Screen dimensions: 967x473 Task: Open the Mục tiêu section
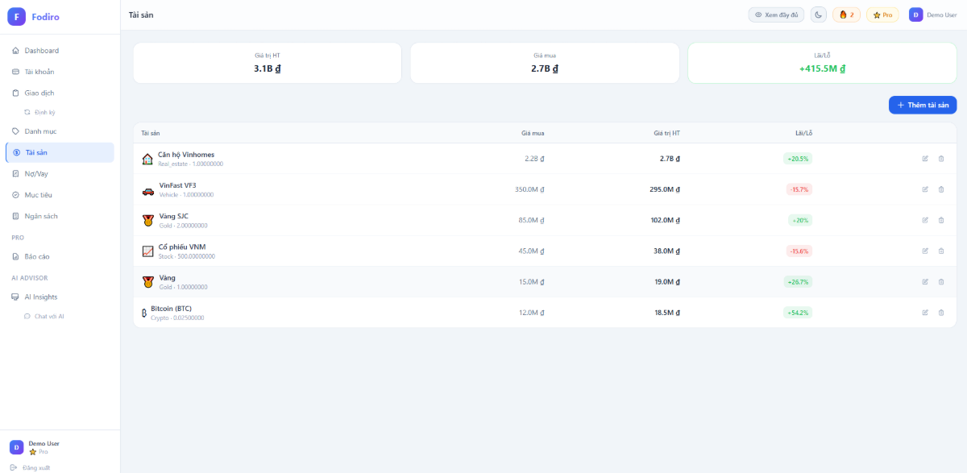pos(38,194)
